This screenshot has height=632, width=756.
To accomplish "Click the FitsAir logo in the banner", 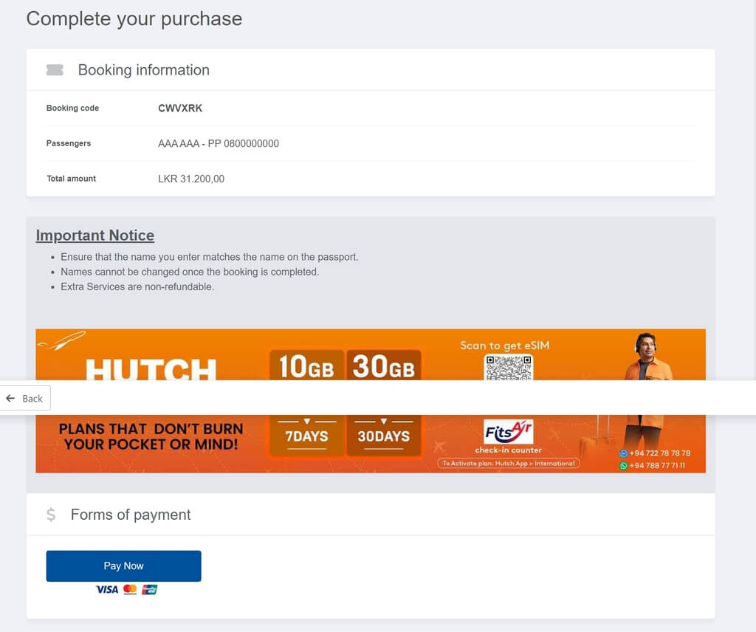I will point(508,431).
